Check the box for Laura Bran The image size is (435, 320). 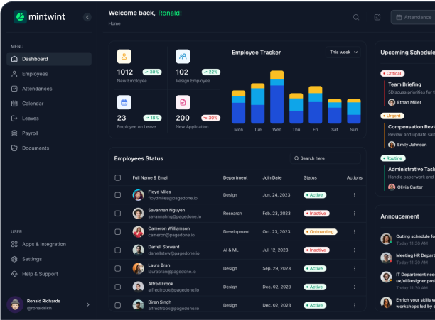117,268
